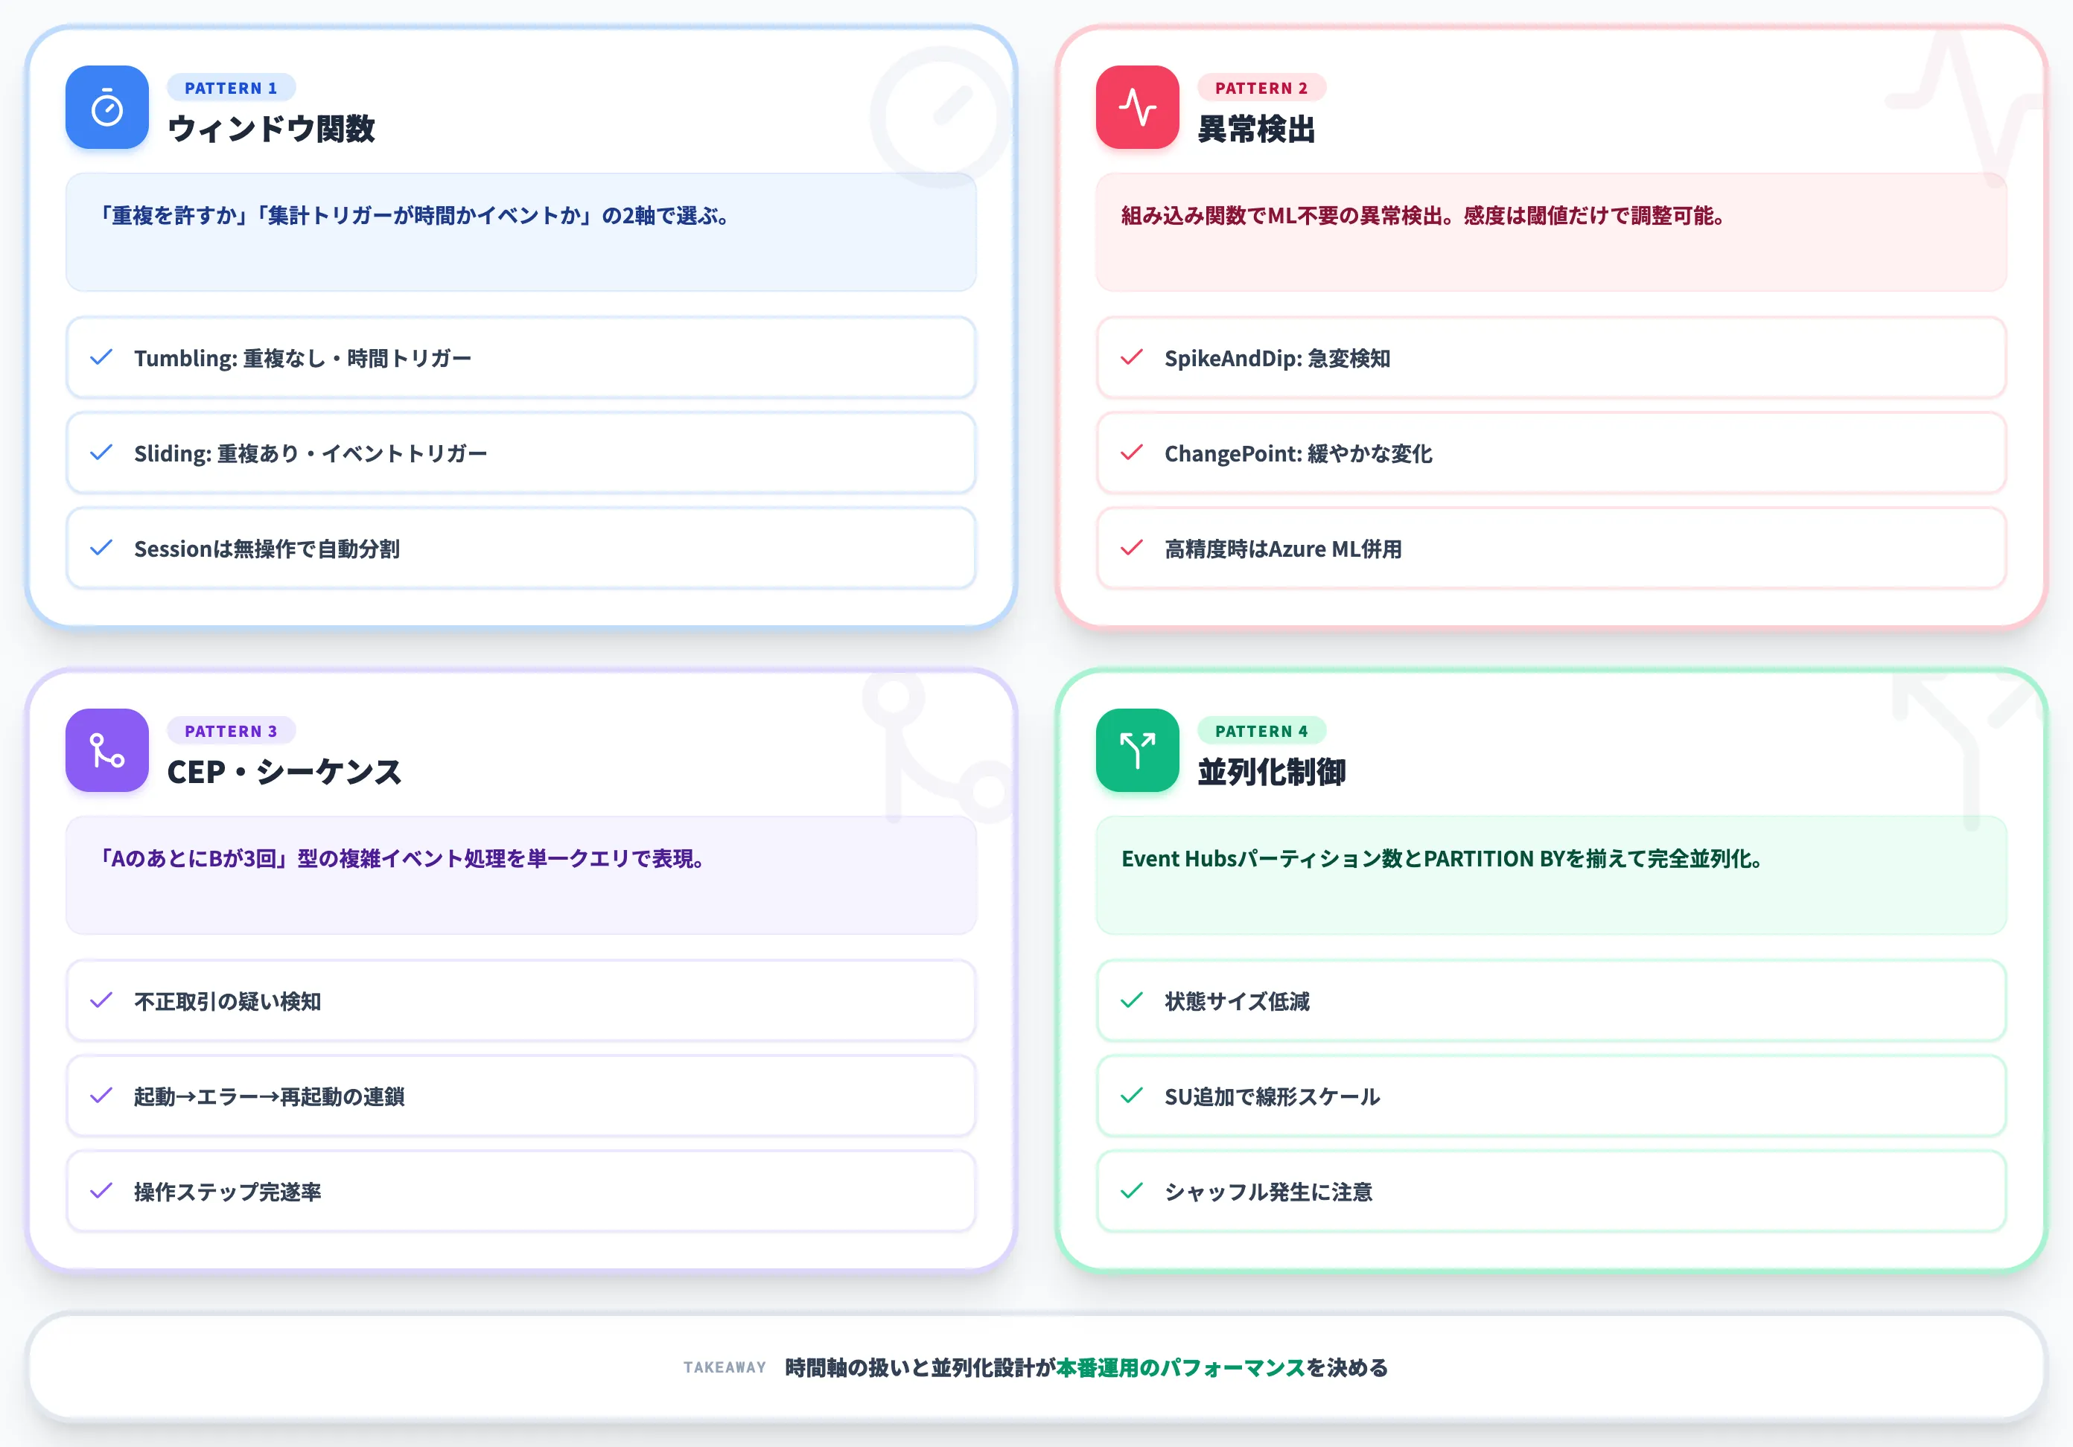Click the text Sliding: 重複あり・イベントトリガー
This screenshot has height=1447, width=2073.
(311, 453)
